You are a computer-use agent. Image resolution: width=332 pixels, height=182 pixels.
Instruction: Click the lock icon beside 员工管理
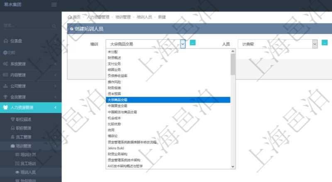point(13,137)
